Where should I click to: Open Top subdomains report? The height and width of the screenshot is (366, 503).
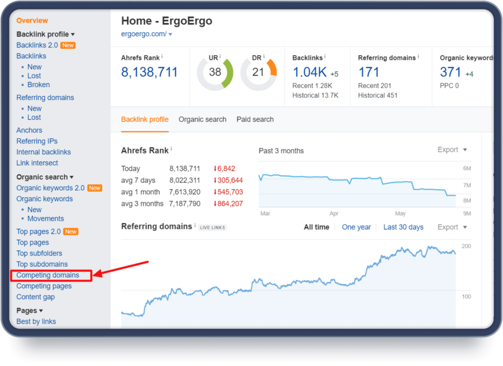(x=42, y=264)
